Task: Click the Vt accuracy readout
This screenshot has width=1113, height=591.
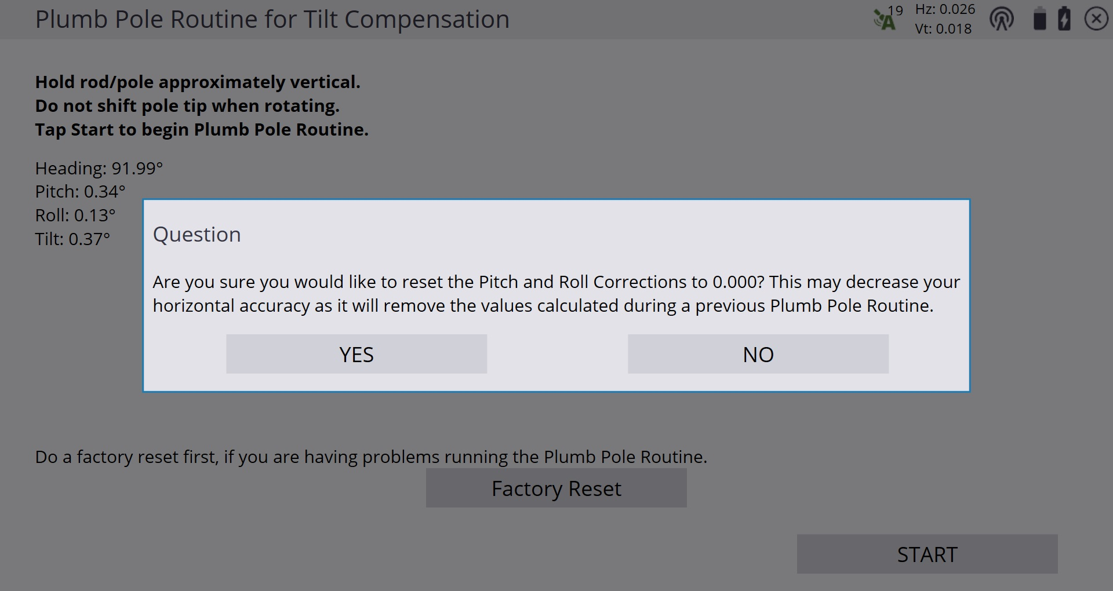Action: [943, 29]
